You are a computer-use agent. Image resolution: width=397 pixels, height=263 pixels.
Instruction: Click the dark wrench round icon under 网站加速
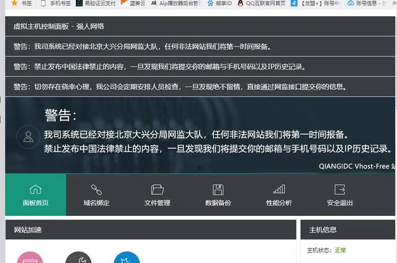coord(79,257)
